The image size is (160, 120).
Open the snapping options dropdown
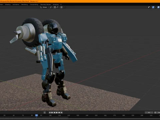[x=58, y=7]
